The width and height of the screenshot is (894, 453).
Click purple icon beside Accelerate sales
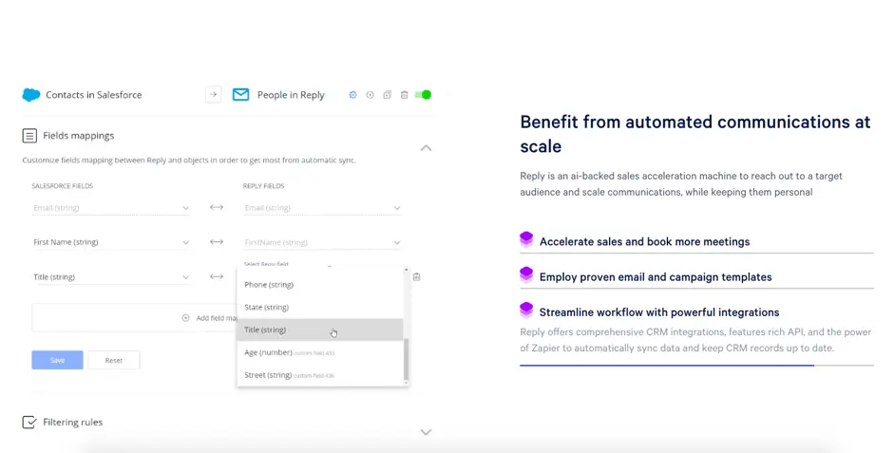click(x=526, y=239)
